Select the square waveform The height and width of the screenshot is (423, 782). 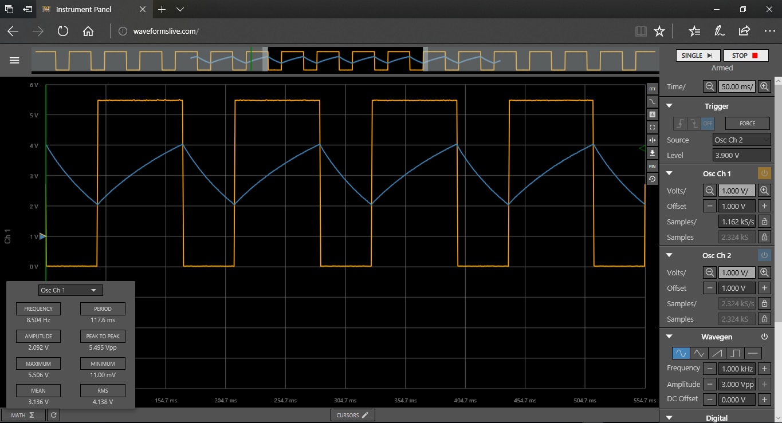[735, 353]
